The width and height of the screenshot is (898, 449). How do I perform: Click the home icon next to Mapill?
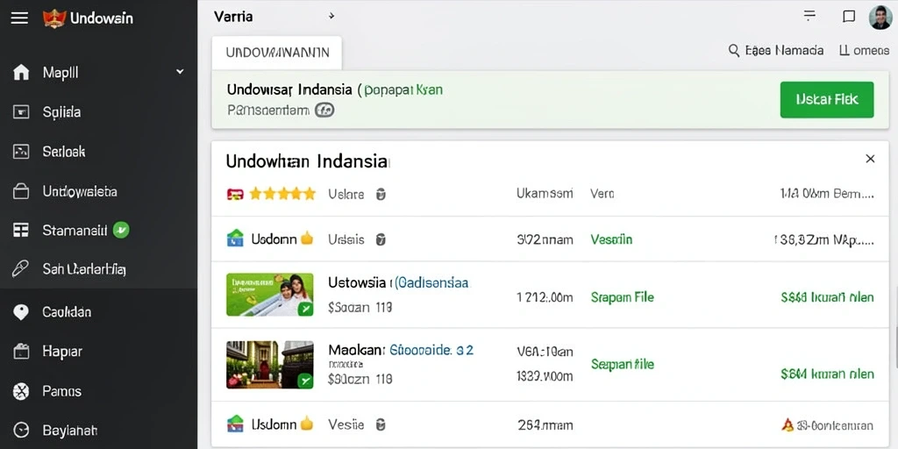point(21,73)
